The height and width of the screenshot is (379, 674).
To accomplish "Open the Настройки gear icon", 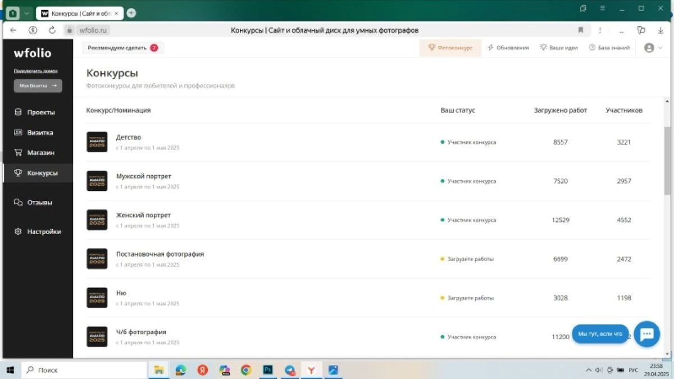I will (18, 231).
